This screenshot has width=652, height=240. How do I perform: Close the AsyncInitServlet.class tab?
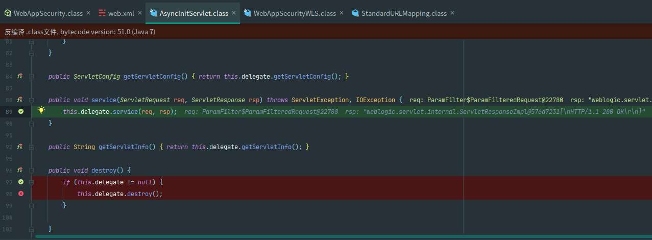coord(234,13)
